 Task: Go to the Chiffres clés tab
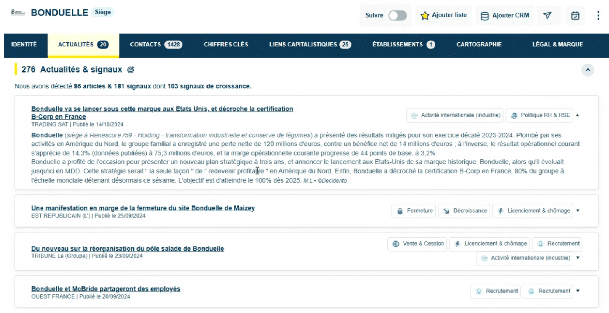[x=226, y=45]
